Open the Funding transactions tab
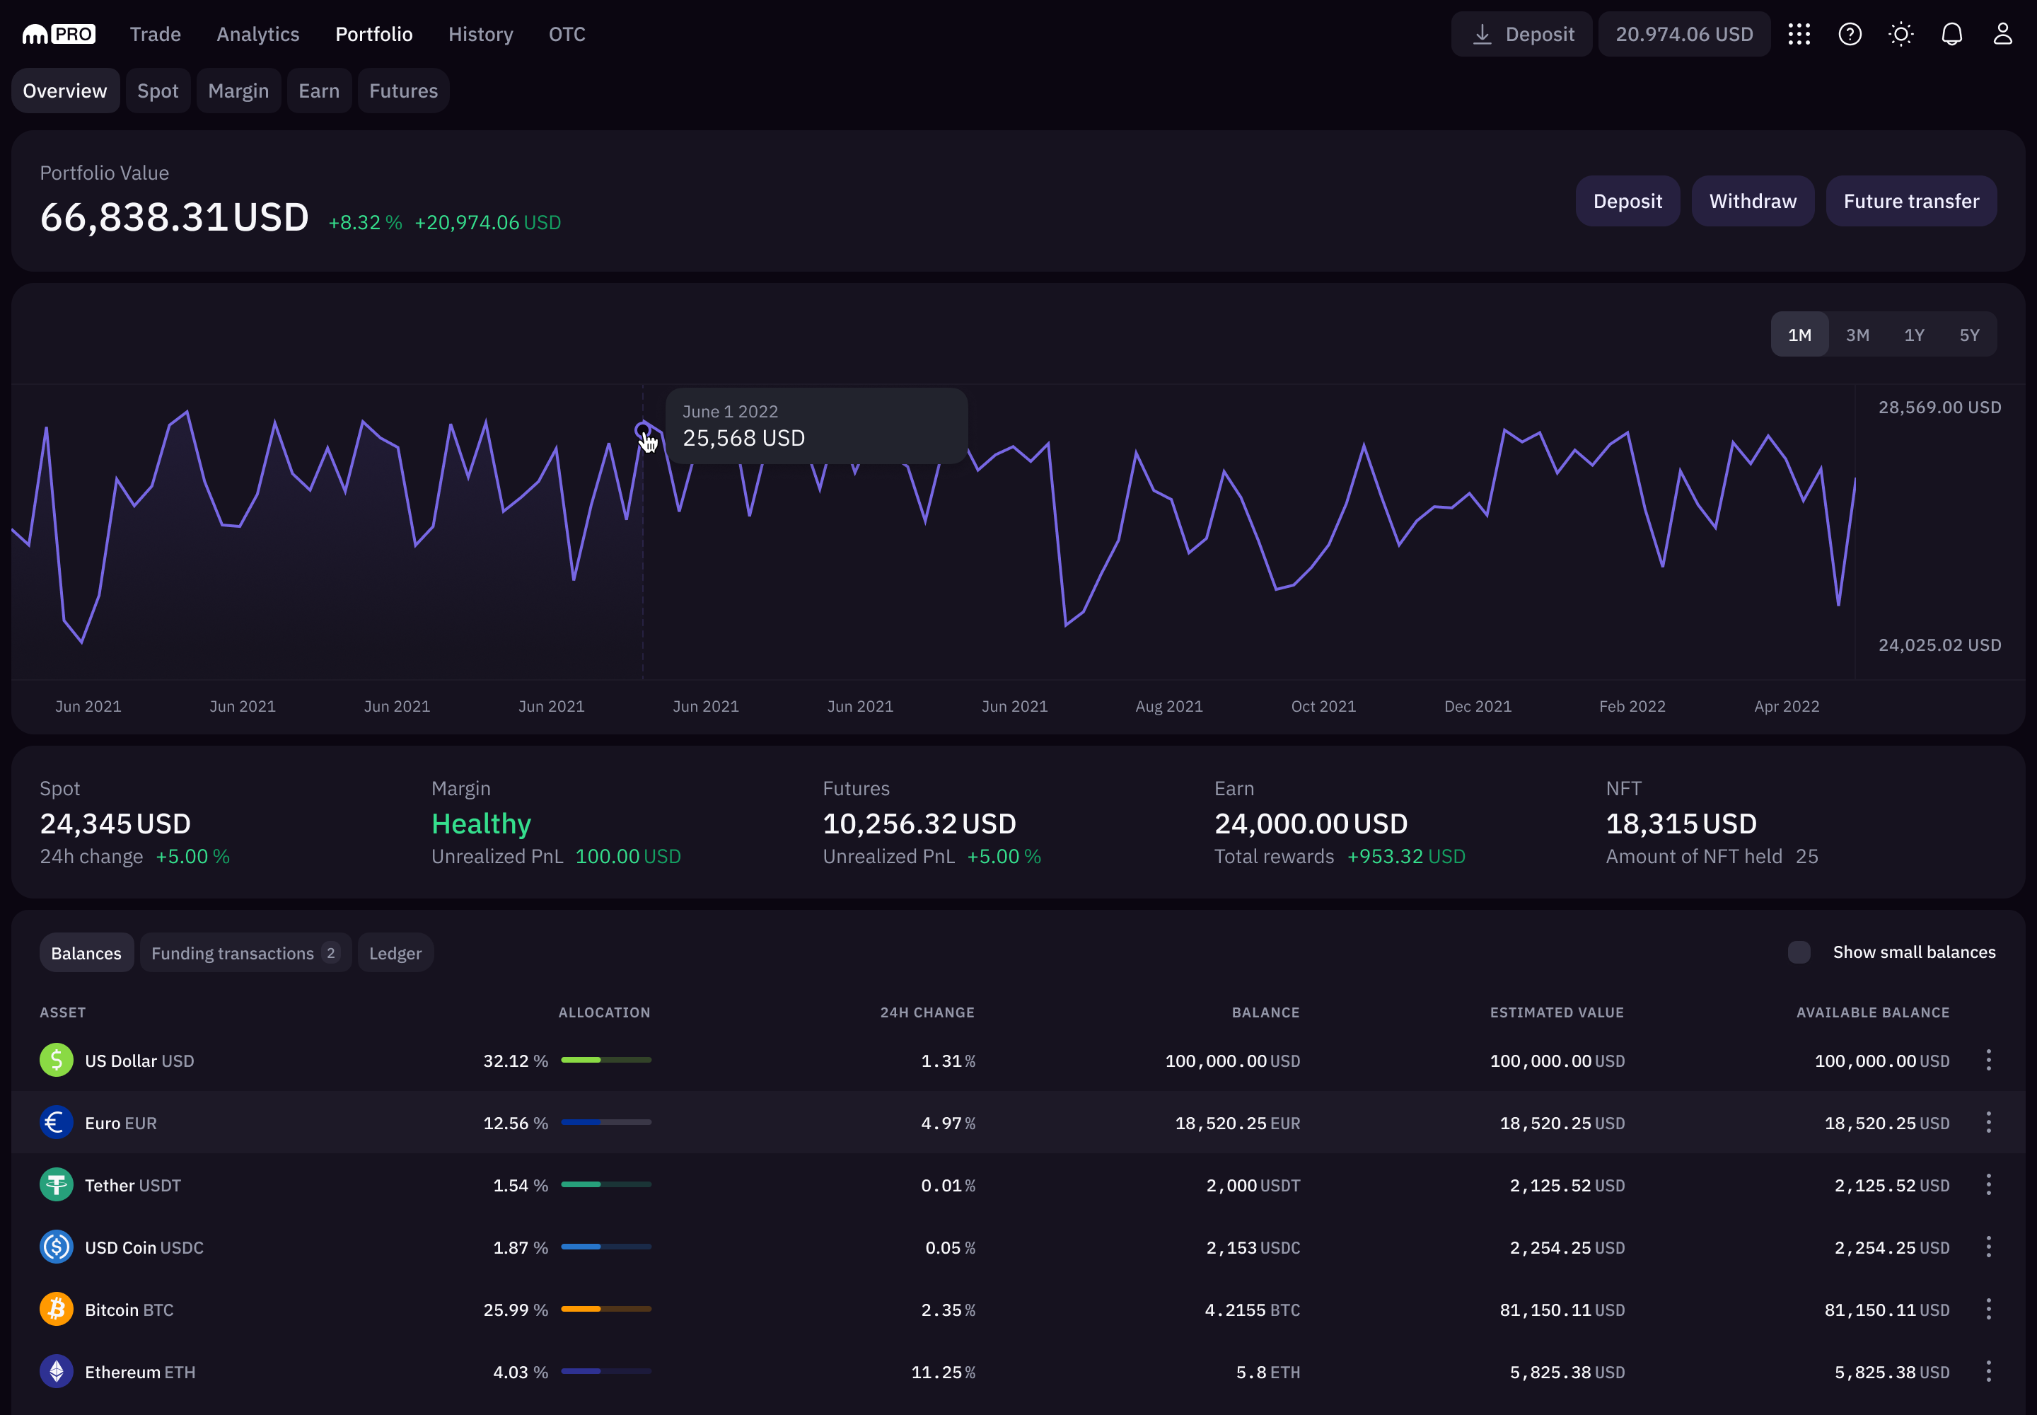 tap(245, 952)
